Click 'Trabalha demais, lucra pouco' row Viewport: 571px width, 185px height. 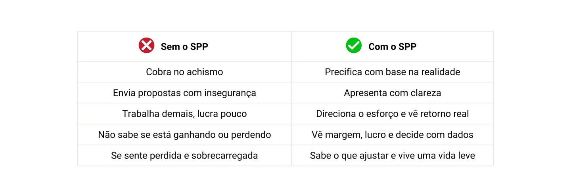[184, 114]
